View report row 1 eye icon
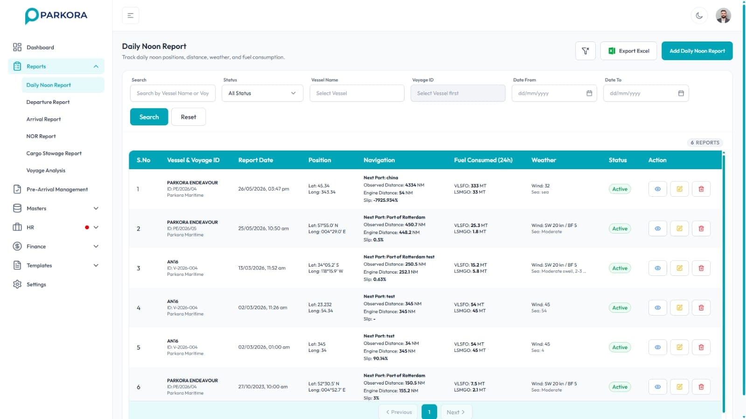Viewport: 746px width, 419px height. click(657, 189)
